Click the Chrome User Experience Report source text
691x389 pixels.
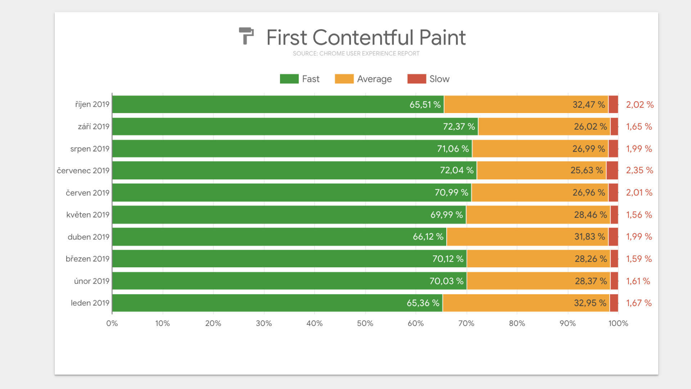(356, 54)
